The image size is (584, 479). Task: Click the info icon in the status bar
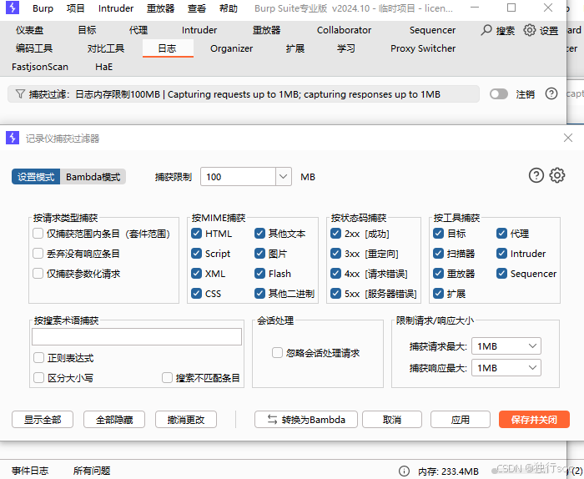tap(404, 471)
